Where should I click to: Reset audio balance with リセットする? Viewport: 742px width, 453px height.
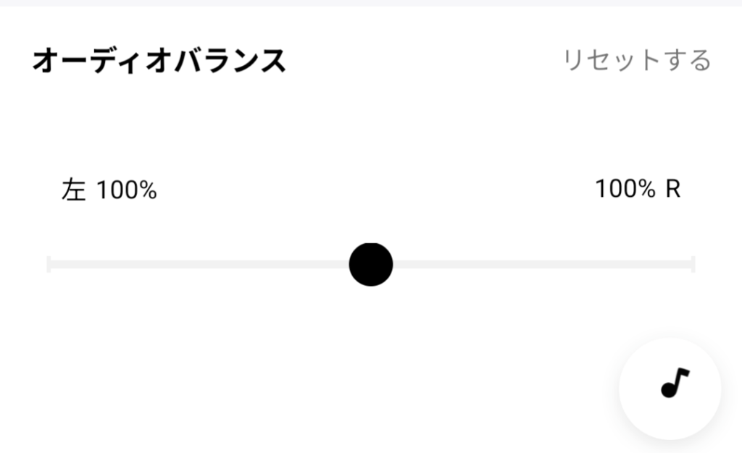pyautogui.click(x=637, y=60)
